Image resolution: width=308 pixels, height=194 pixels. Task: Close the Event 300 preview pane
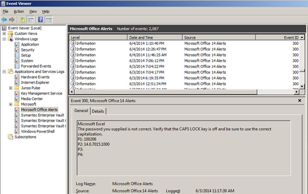pyautogui.click(x=300, y=101)
